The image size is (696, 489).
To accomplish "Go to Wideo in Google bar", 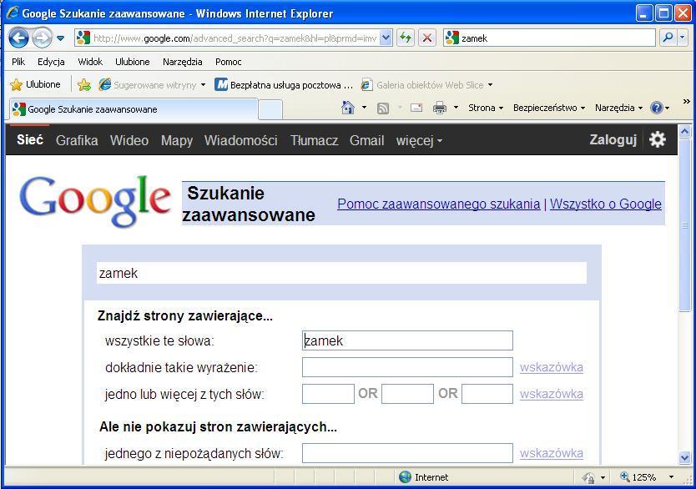I will coord(129,140).
